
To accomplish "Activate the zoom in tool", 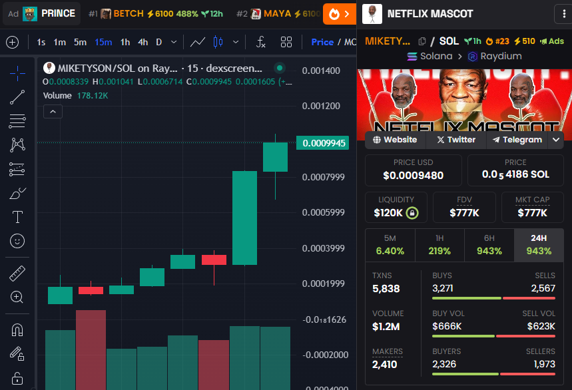I will click(x=17, y=297).
